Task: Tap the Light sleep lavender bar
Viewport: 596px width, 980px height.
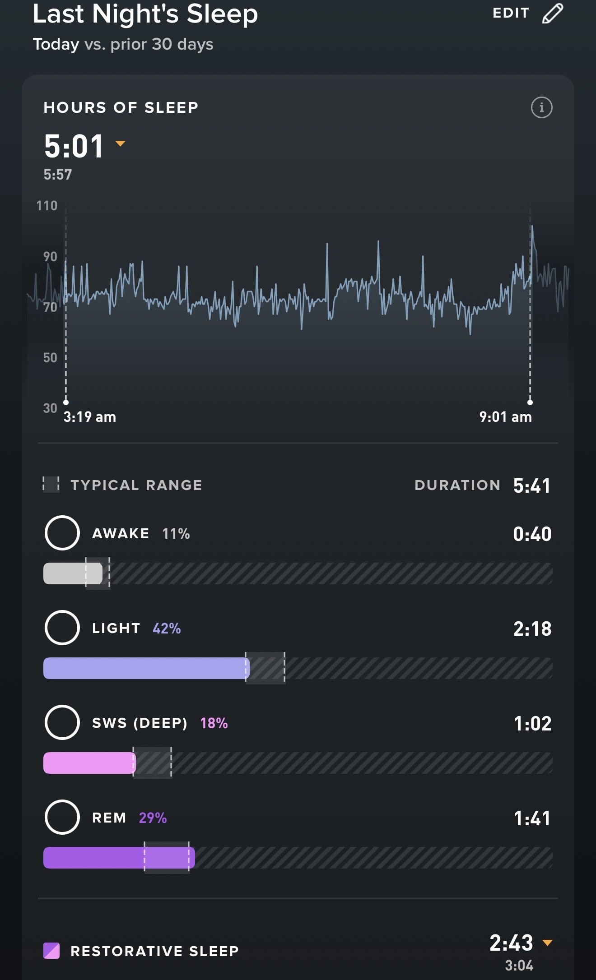Action: point(145,668)
